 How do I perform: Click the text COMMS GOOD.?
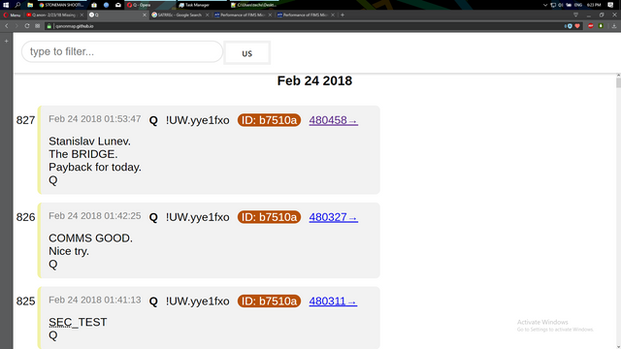pos(90,238)
